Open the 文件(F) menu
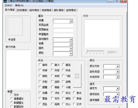The width and height of the screenshot is (138, 108). (x=8, y=6)
